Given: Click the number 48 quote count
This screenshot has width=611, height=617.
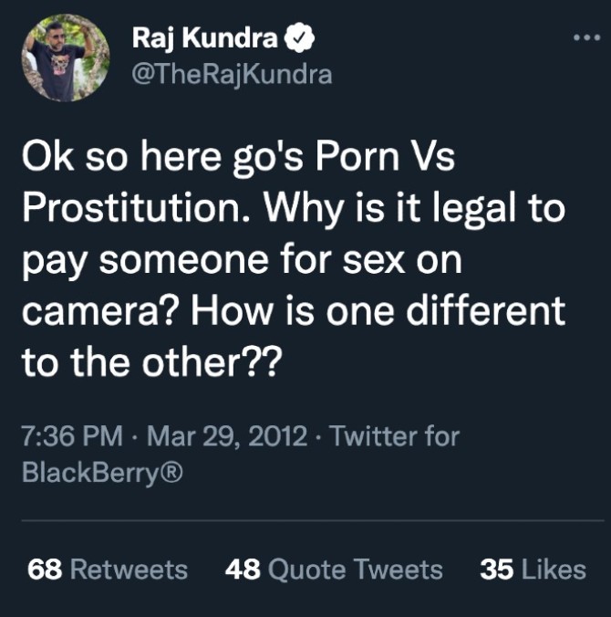Looking at the screenshot, I should (241, 570).
